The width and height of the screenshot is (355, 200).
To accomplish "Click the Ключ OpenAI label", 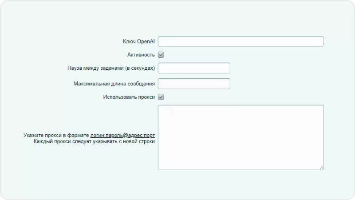I will 138,41.
